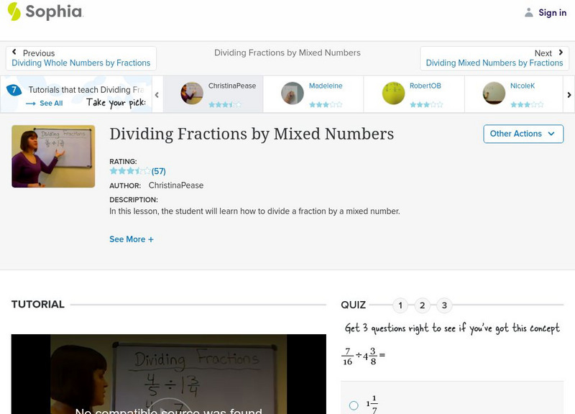This screenshot has height=414, width=575.
Task: Click the lesson video thumbnail image
Action: tap(53, 156)
